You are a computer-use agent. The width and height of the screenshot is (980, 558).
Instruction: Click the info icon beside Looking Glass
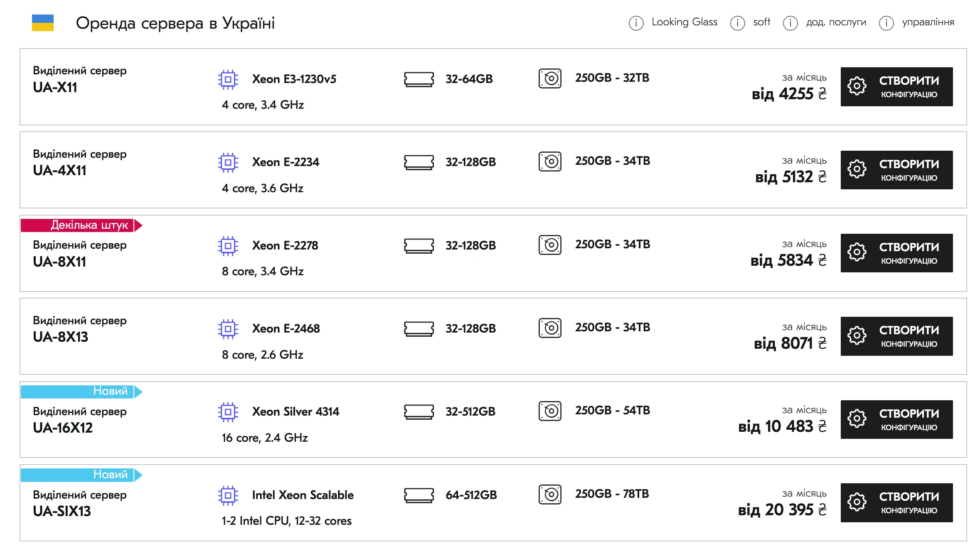coord(636,23)
